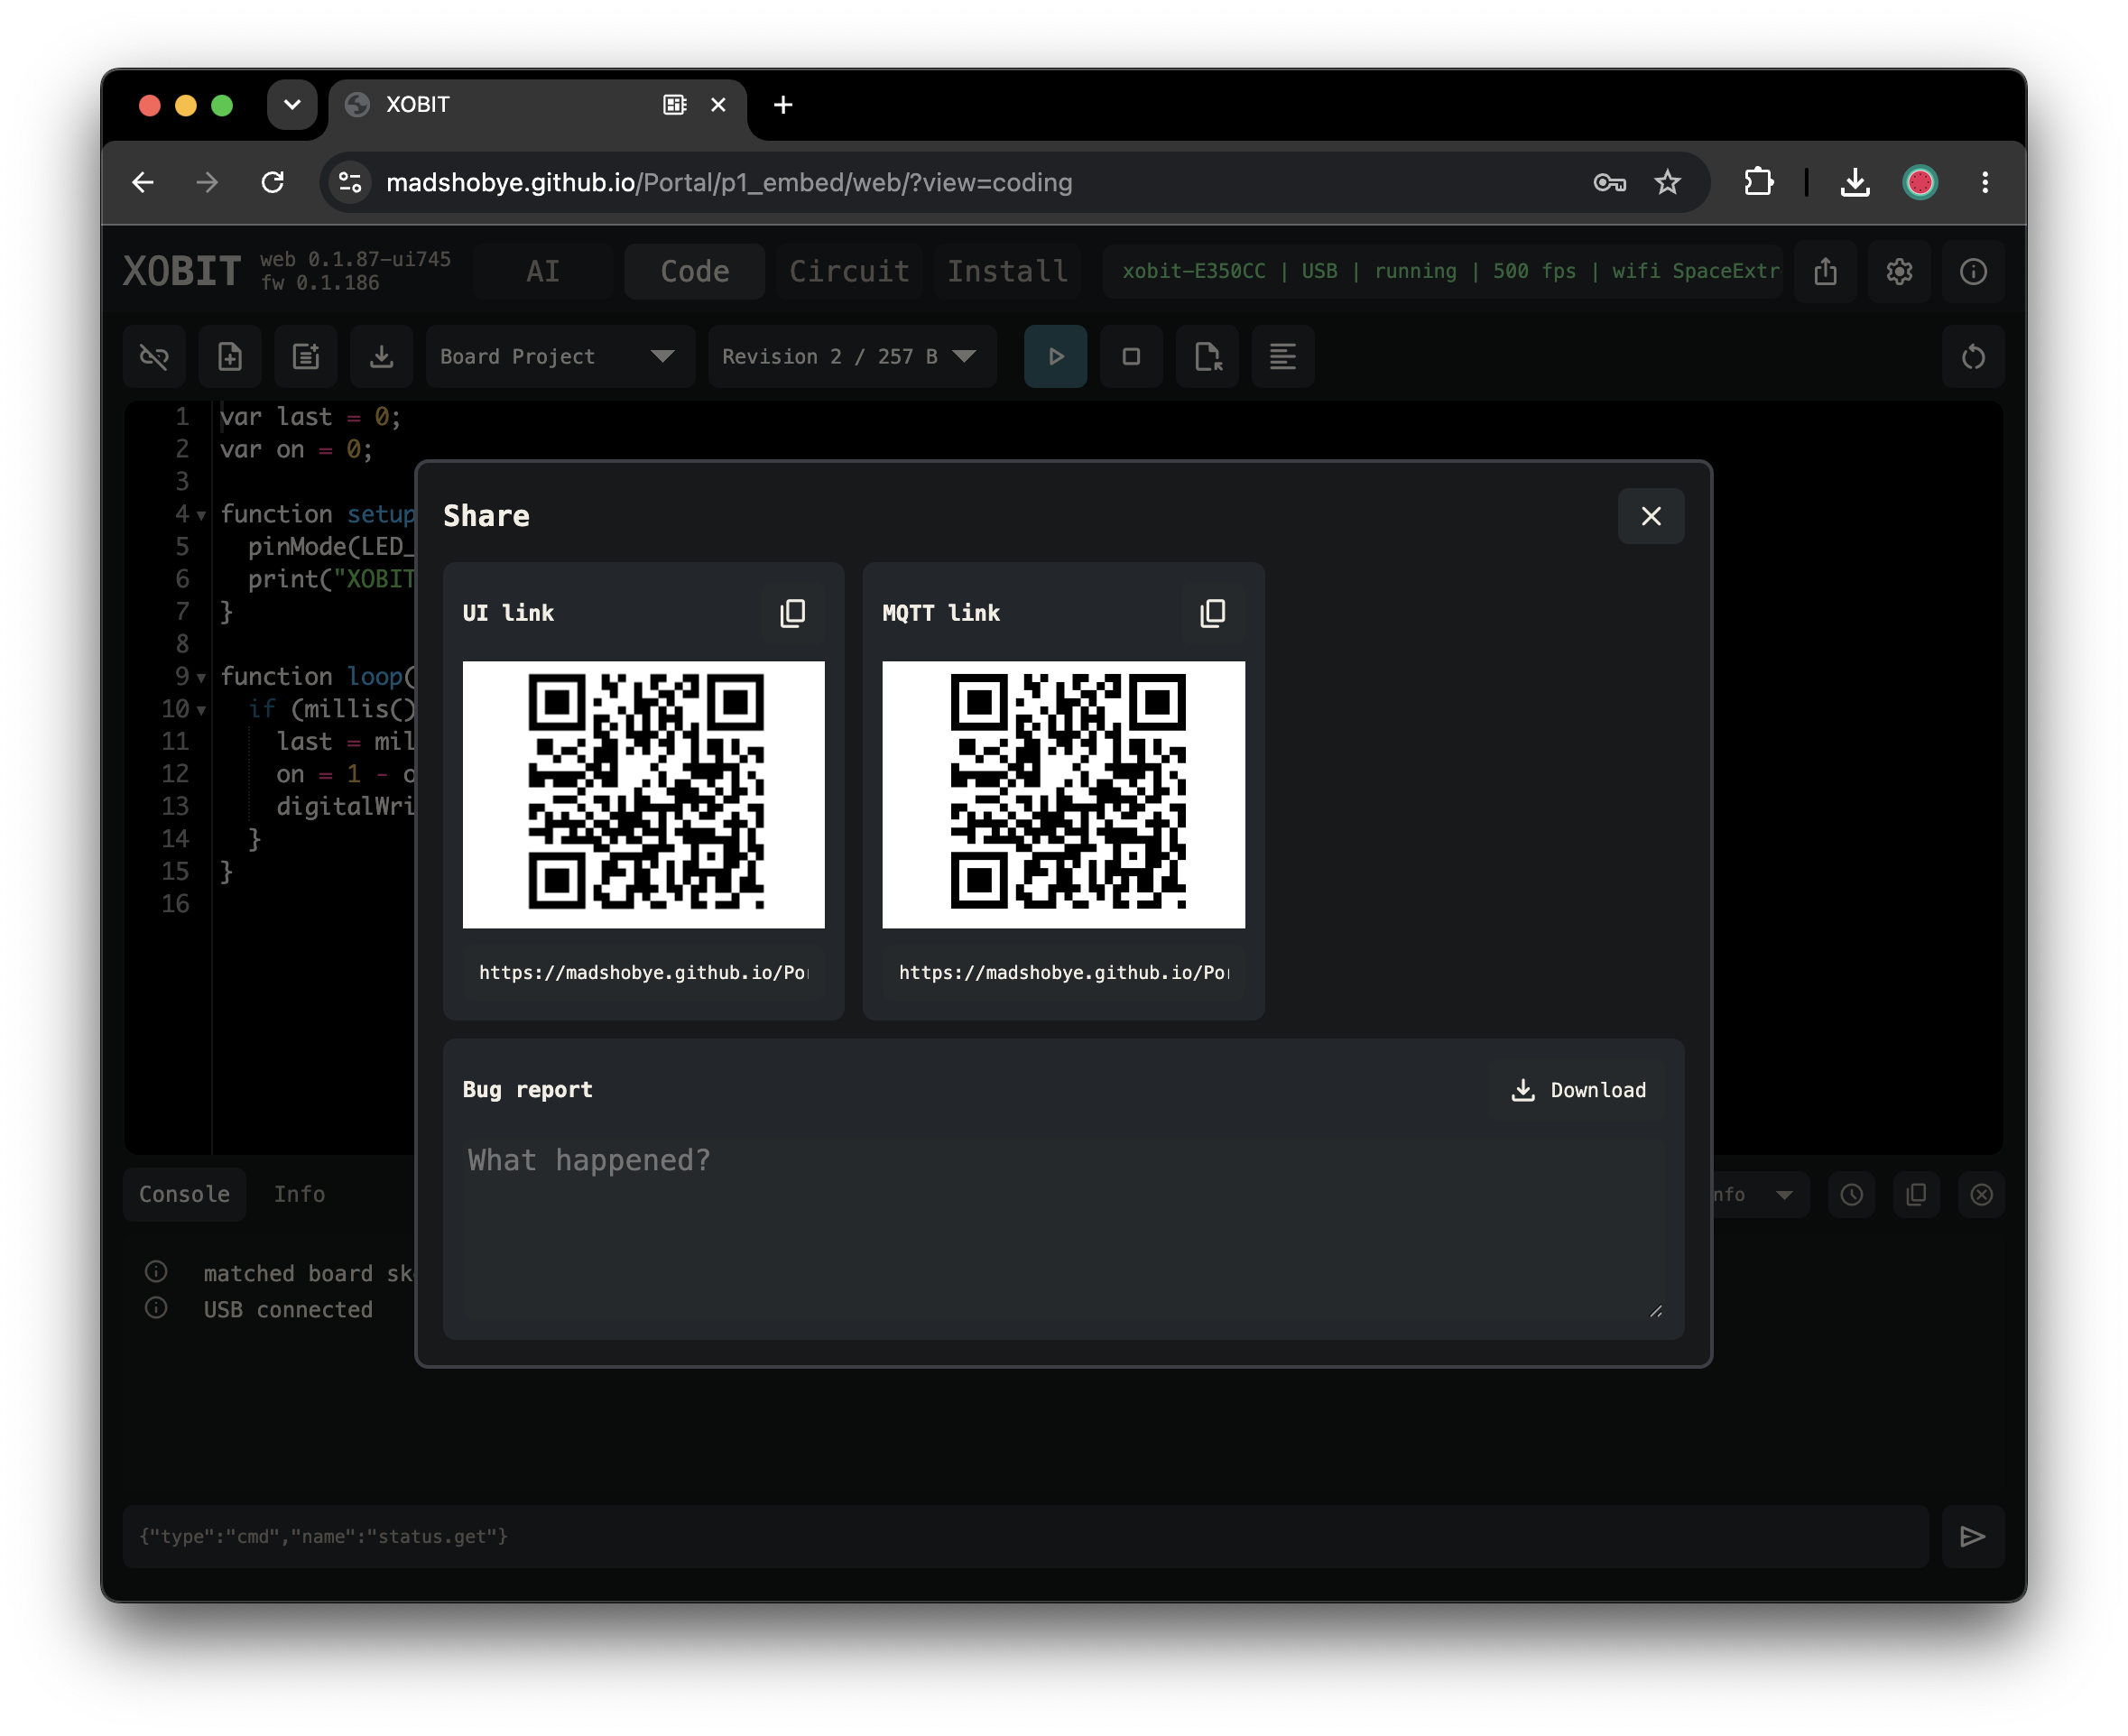Switch to the AI tab
This screenshot has width=2128, height=1736.
point(543,271)
